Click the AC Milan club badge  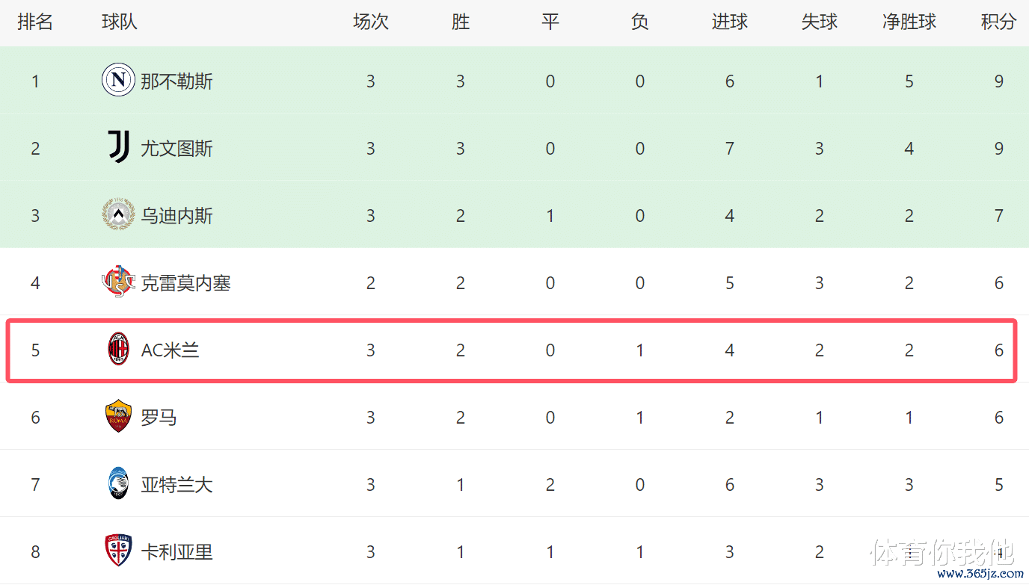(x=118, y=350)
